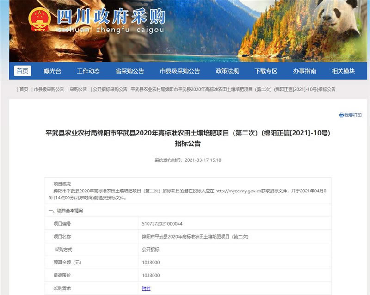This screenshot has height=295, width=370.
Task: Visit the 下载专区 page
Action: click(266, 71)
